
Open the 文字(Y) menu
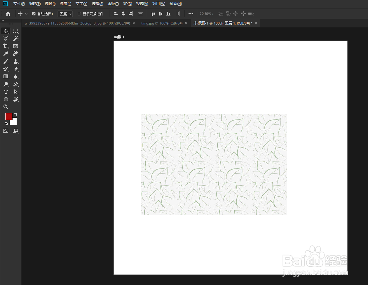(81, 4)
